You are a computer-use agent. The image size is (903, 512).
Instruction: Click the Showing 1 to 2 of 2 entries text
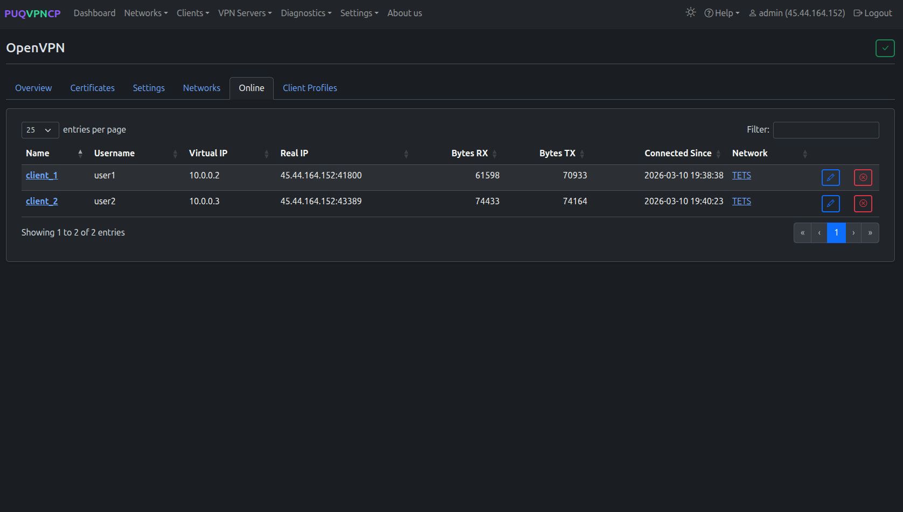pos(73,232)
